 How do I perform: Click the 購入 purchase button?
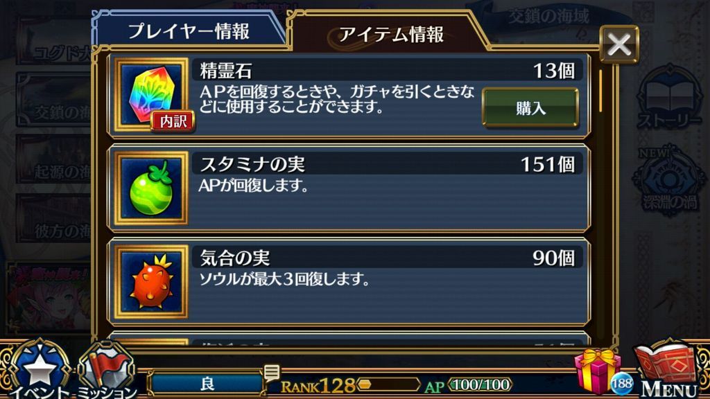point(530,108)
